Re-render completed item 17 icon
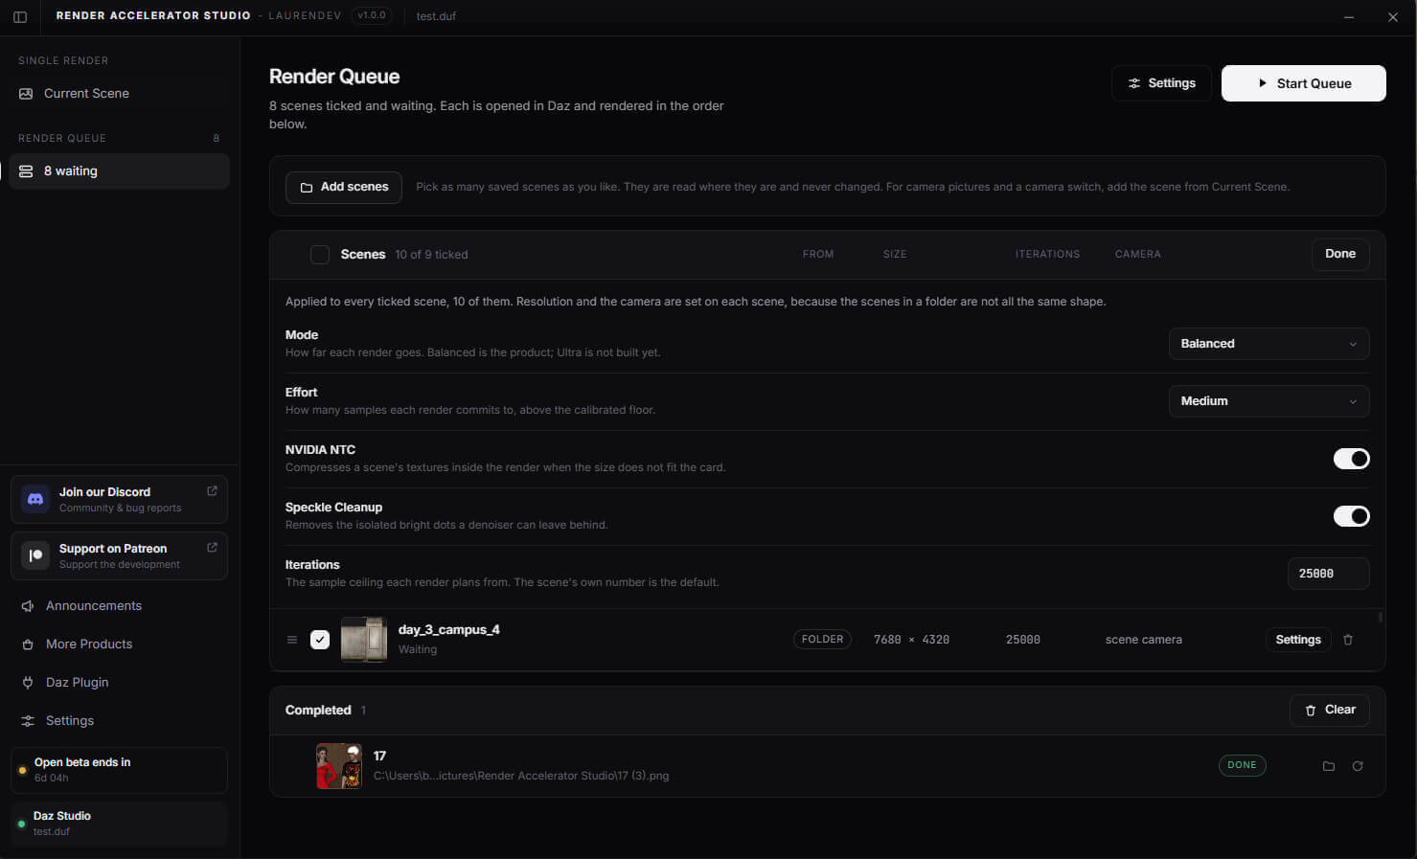Viewport: 1417px width, 859px height. tap(1358, 766)
